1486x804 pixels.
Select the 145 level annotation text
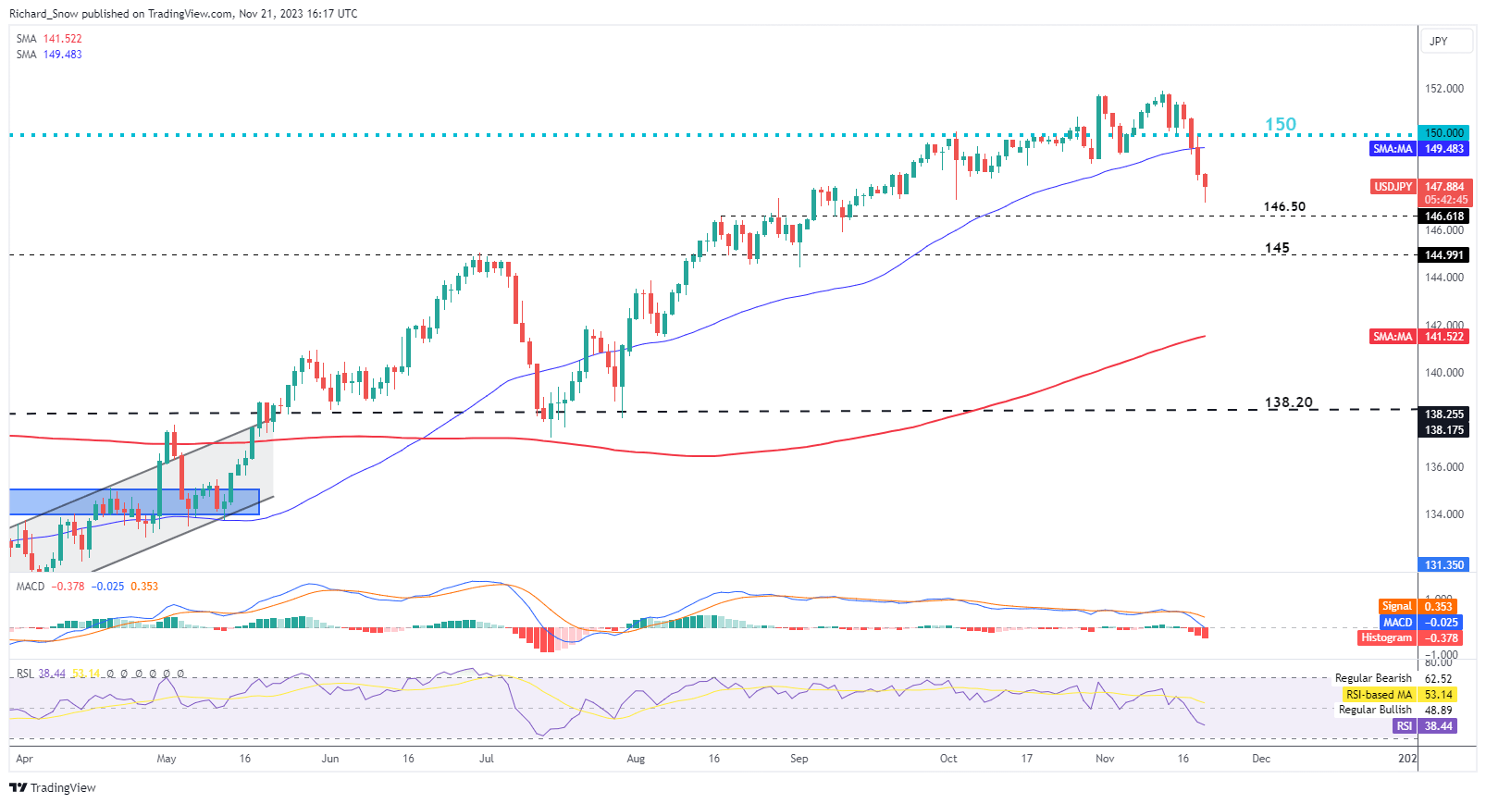click(x=1277, y=248)
